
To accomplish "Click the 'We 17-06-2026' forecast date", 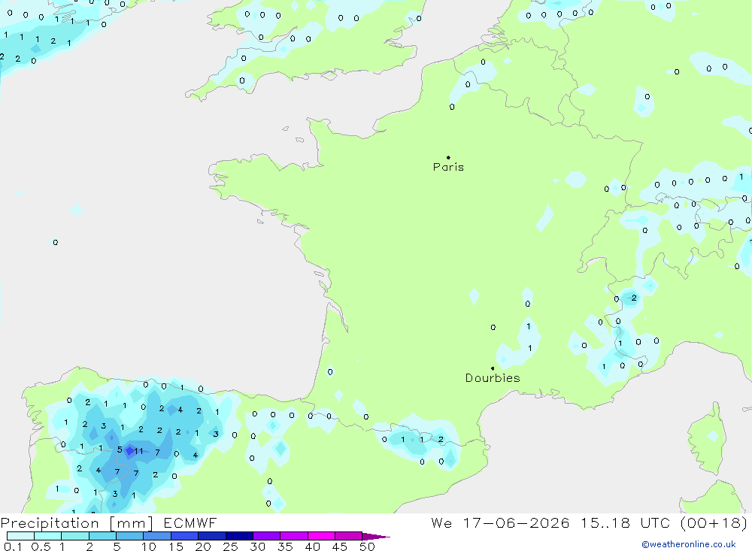I will tap(500, 522).
